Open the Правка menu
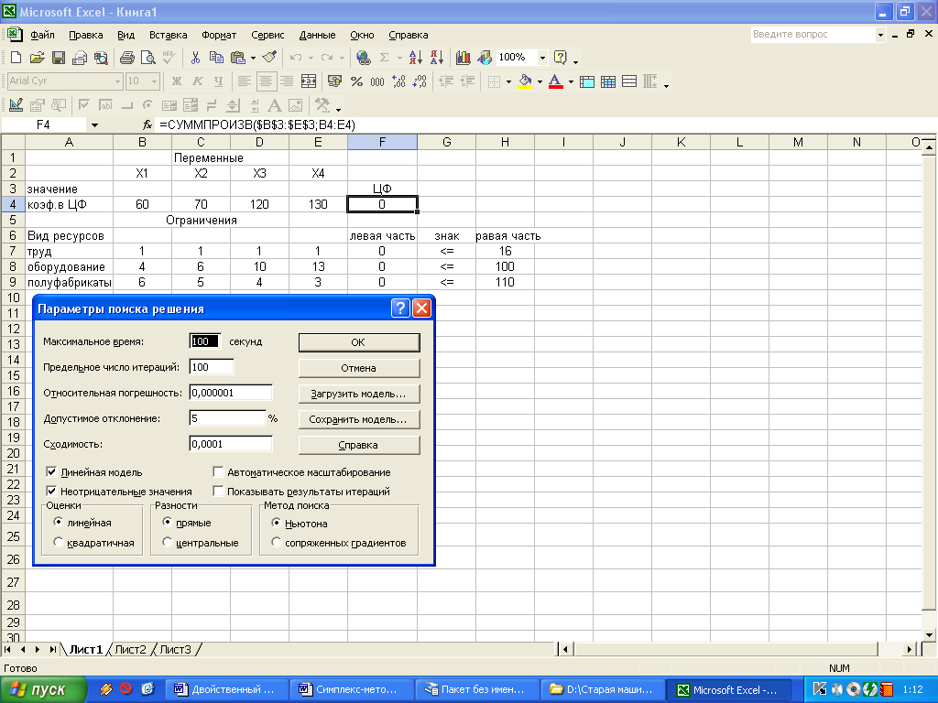 pyautogui.click(x=85, y=35)
